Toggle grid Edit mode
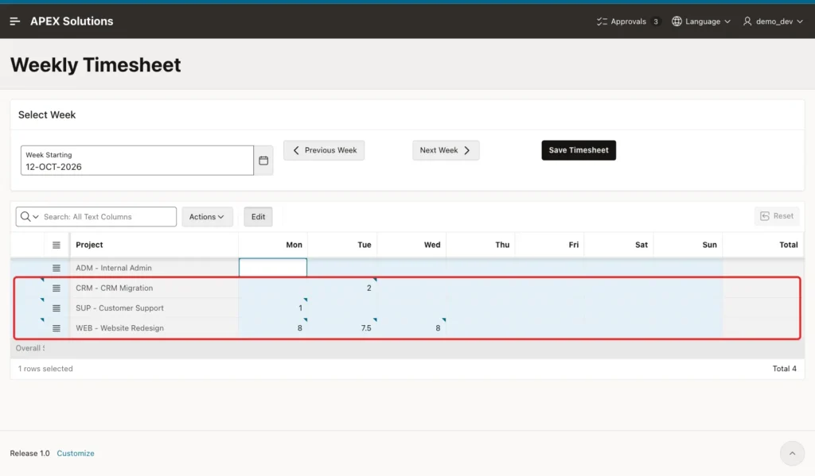815x476 pixels. click(x=259, y=216)
